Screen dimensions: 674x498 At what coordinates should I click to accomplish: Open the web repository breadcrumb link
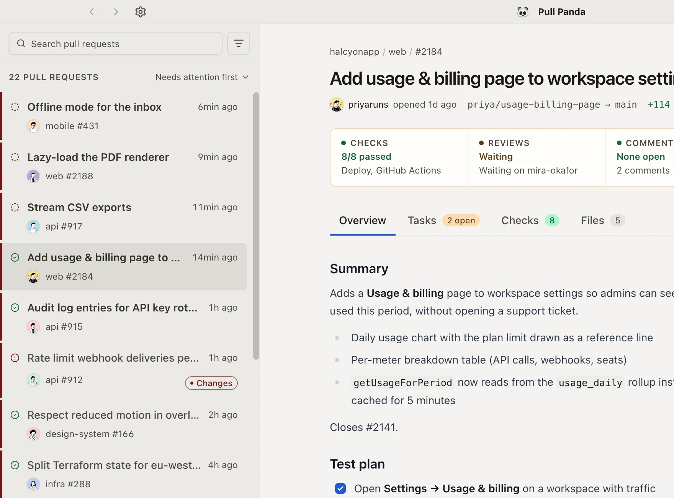click(397, 52)
